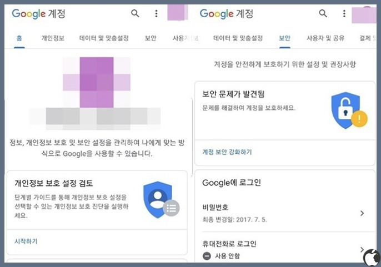Screen dimensions: 381x267
Task: Expand the 비밀번호 row chevron
Action: [x=362, y=213]
